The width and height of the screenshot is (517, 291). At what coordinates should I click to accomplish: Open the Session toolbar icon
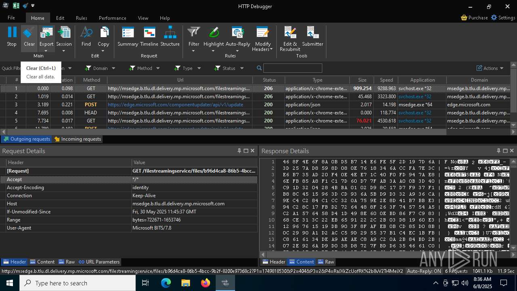pos(64,32)
